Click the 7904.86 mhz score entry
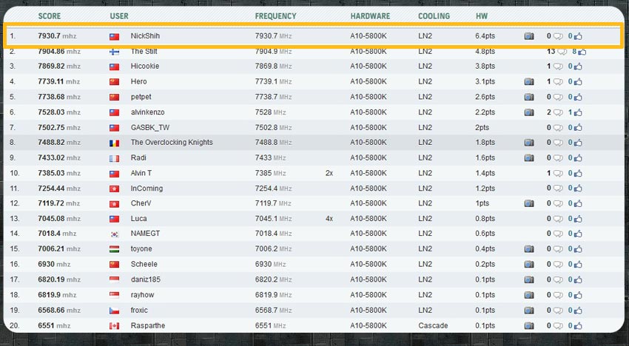629x346 pixels. [58, 52]
